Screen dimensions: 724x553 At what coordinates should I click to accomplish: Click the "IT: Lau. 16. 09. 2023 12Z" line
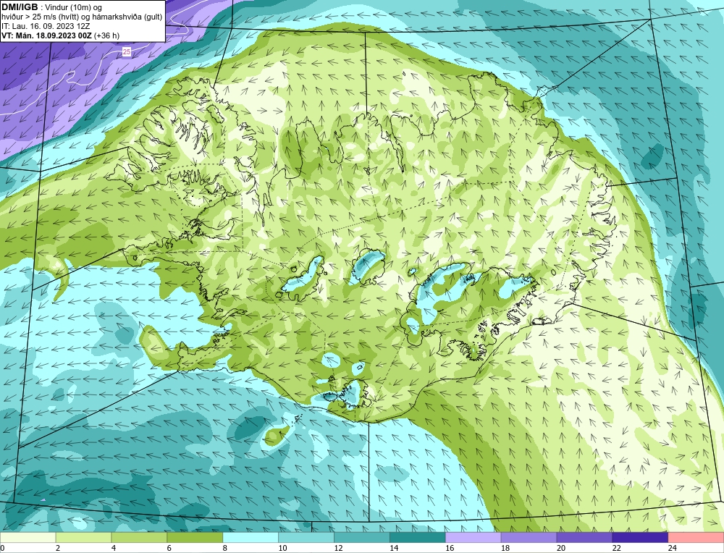coord(45,26)
